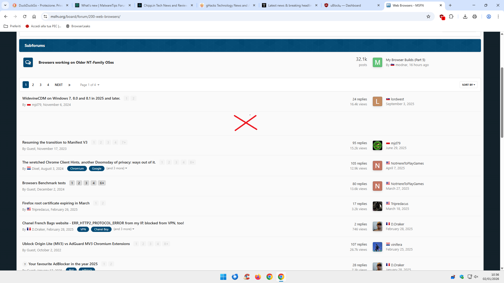The height and width of the screenshot is (283, 504).
Task: Open Firefox from the Windows taskbar
Action: click(x=258, y=277)
